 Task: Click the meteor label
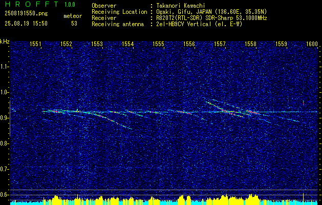pyautogui.click(x=73, y=16)
